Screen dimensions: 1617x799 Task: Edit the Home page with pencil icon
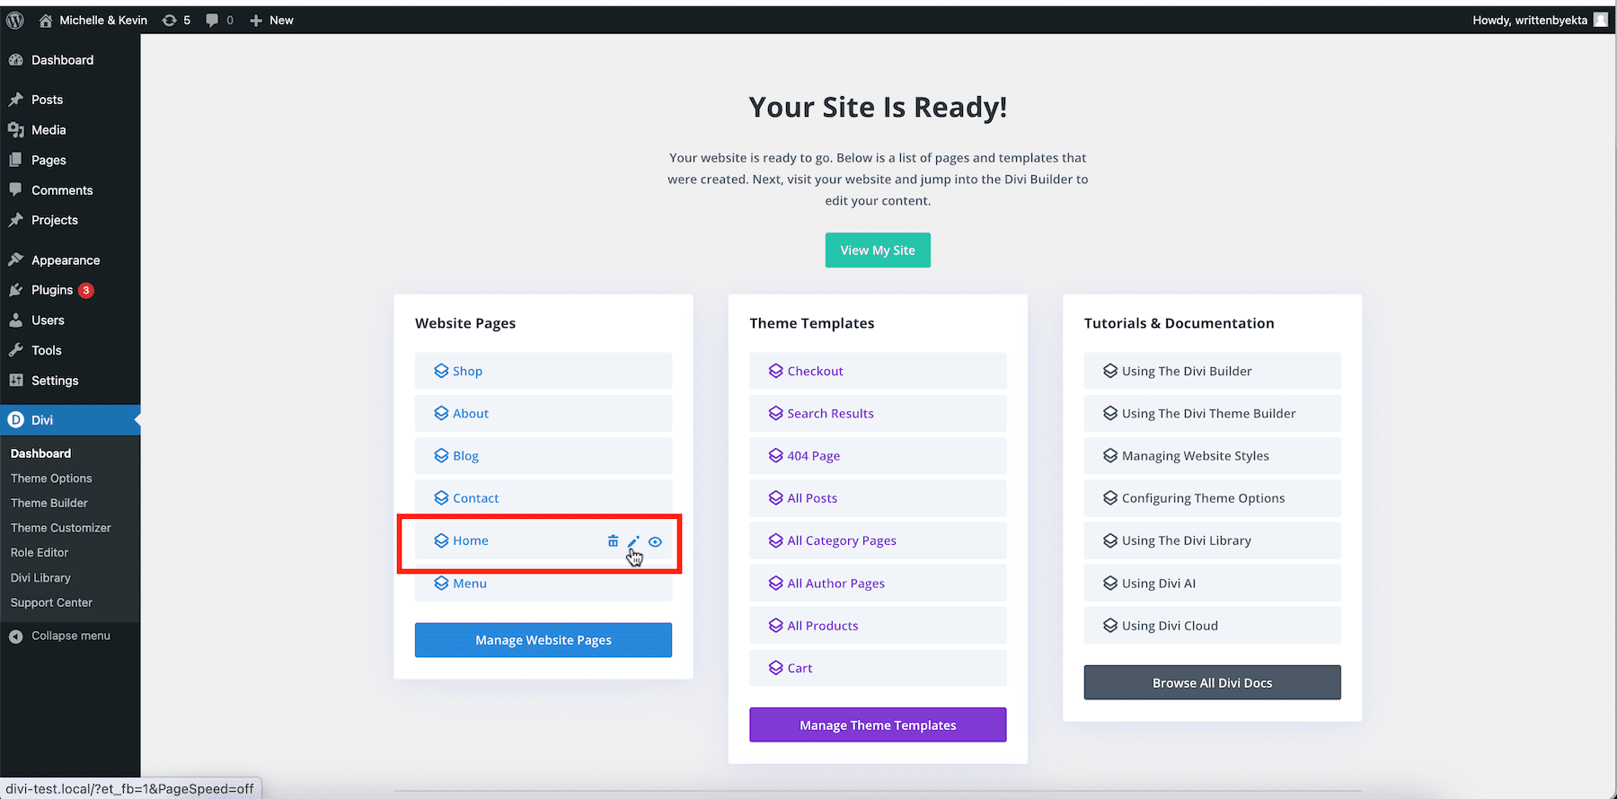click(x=633, y=541)
